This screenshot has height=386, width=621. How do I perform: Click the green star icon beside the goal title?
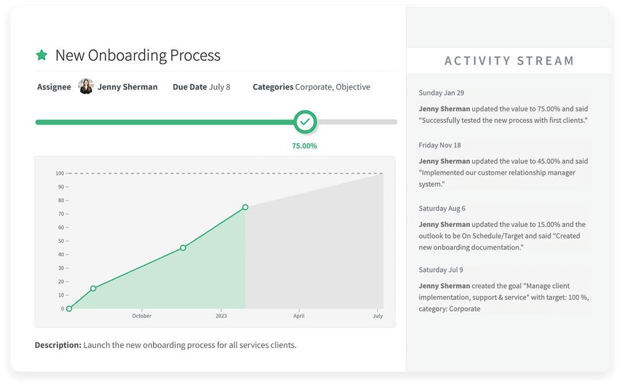pyautogui.click(x=41, y=55)
